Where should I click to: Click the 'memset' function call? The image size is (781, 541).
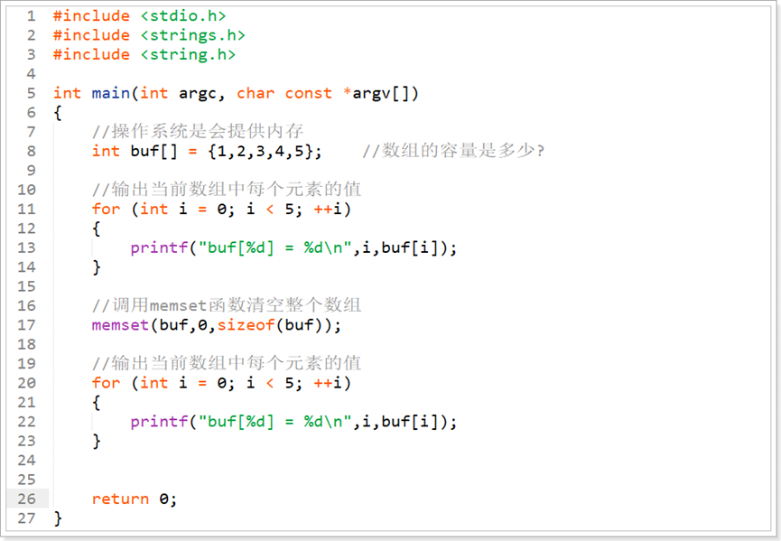[121, 325]
